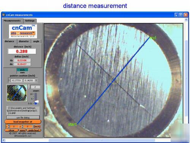Select the diameter measurement tab
This screenshot has height=143, width=190.
pos(24,41)
